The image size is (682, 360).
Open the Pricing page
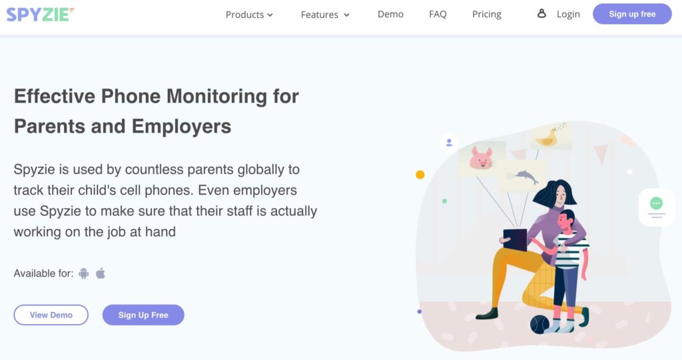(x=487, y=15)
